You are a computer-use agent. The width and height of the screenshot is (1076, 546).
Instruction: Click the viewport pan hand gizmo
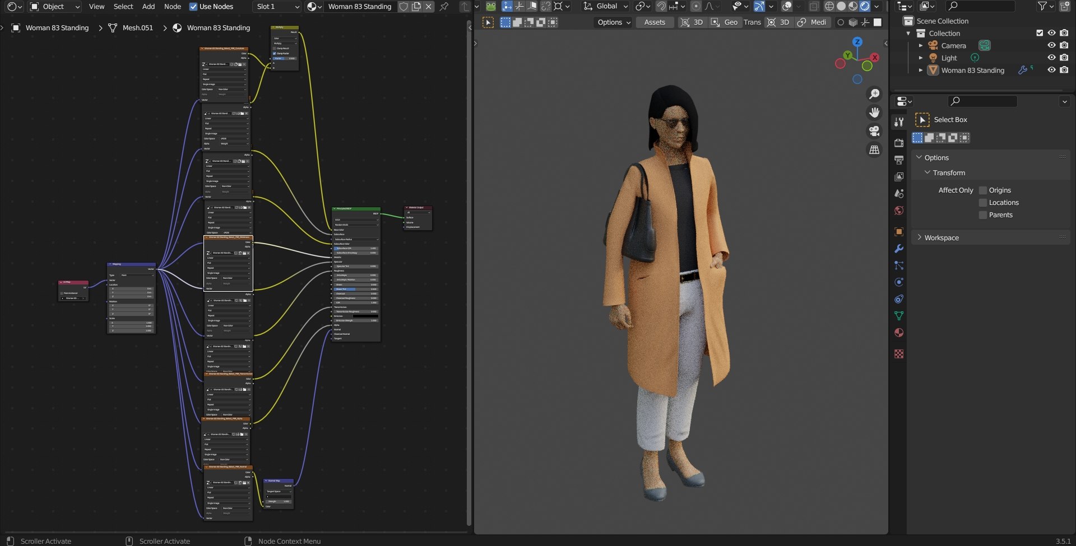874,113
